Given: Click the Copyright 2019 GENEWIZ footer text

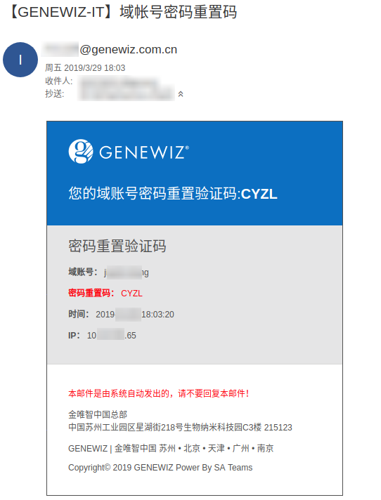Looking at the screenshot, I should point(160,468).
